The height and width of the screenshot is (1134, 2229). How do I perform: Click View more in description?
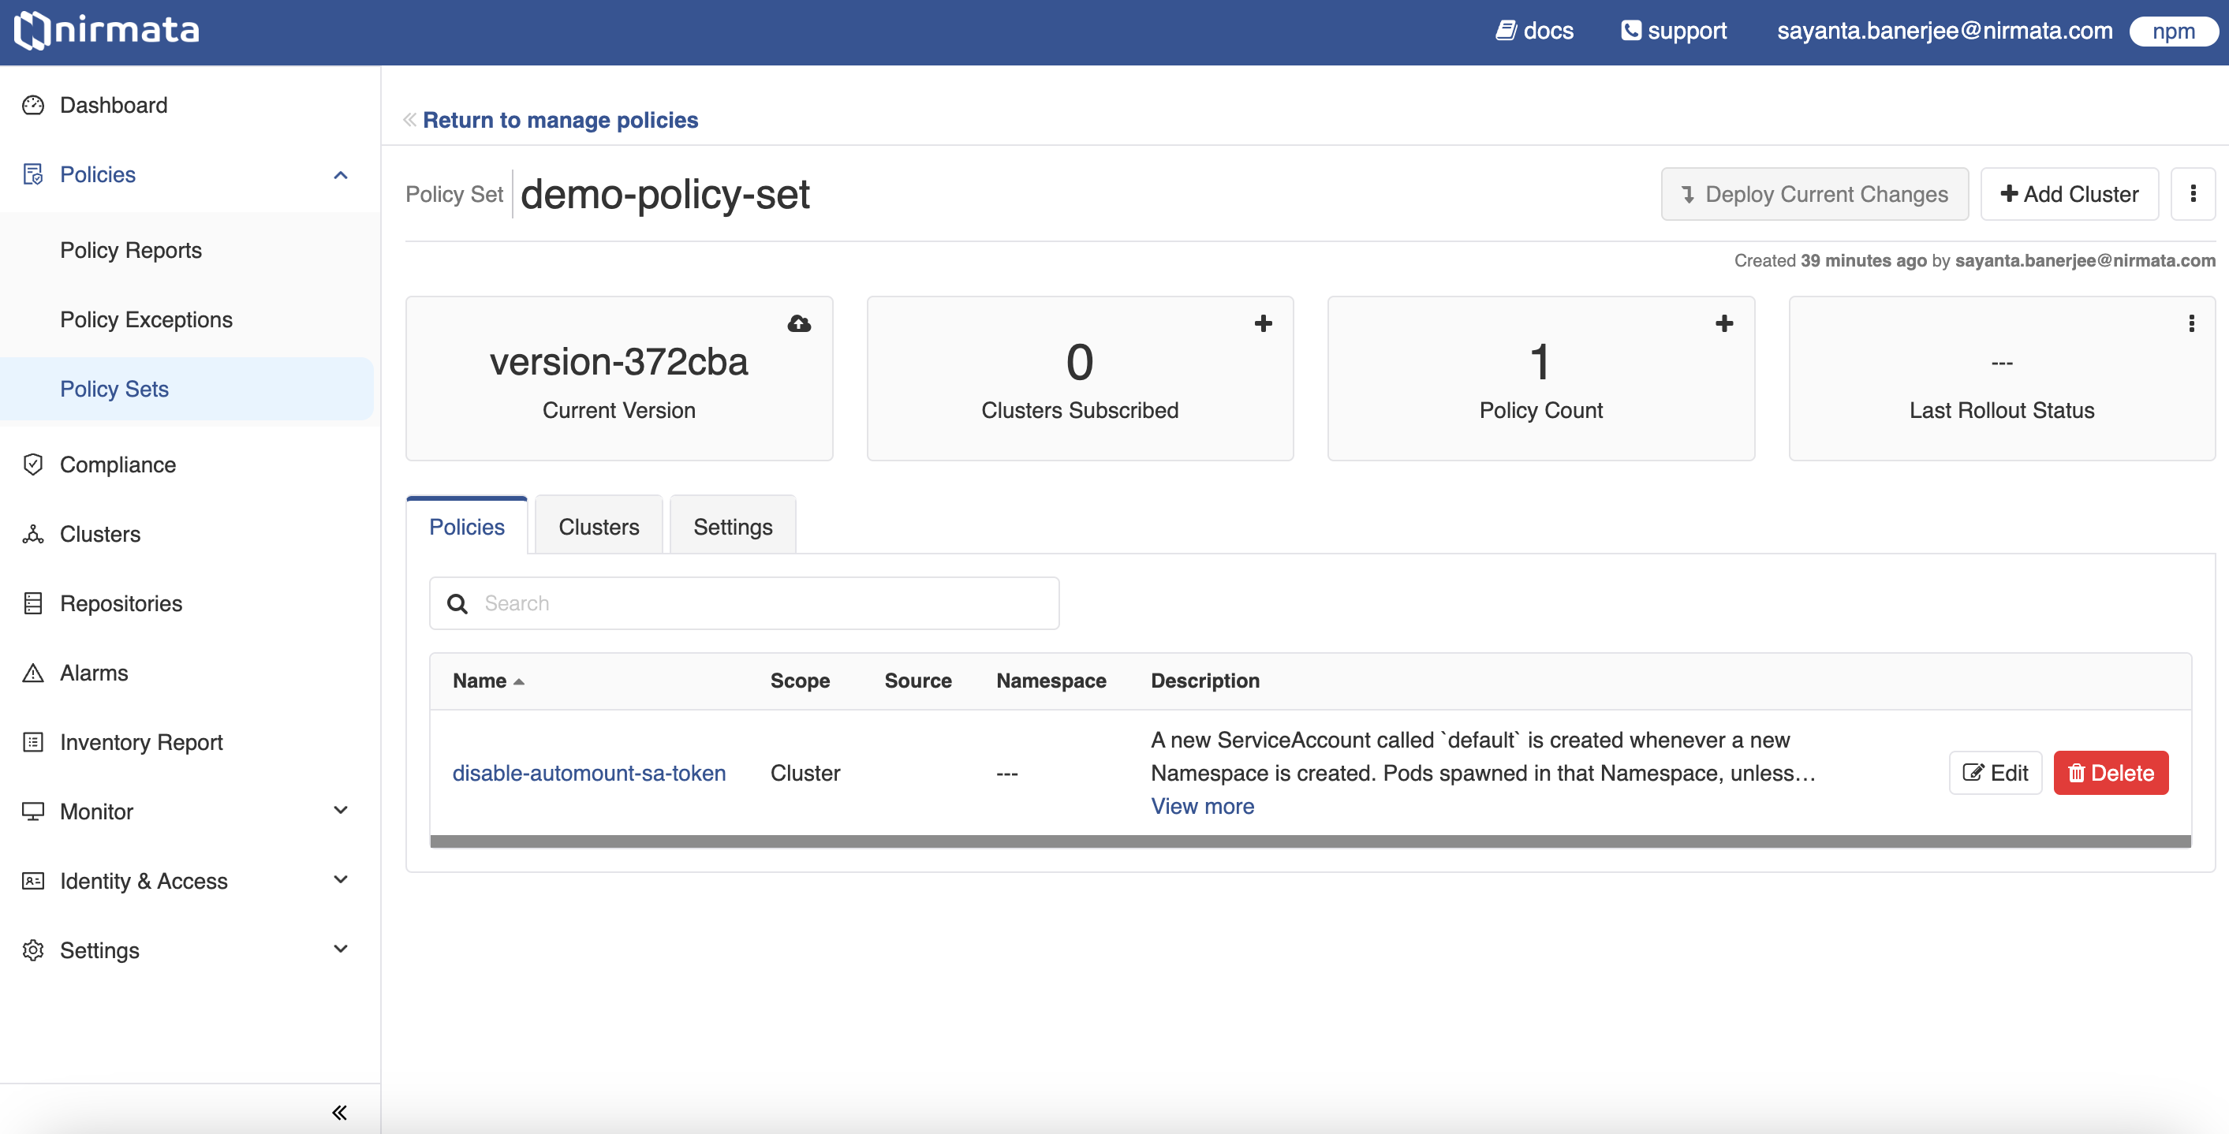coord(1202,806)
